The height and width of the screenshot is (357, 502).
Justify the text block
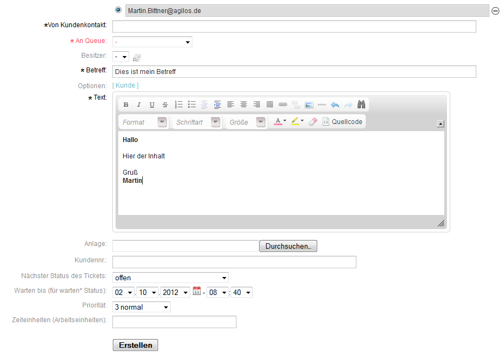270,104
